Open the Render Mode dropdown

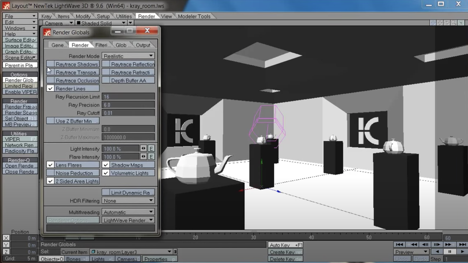pyautogui.click(x=128, y=56)
